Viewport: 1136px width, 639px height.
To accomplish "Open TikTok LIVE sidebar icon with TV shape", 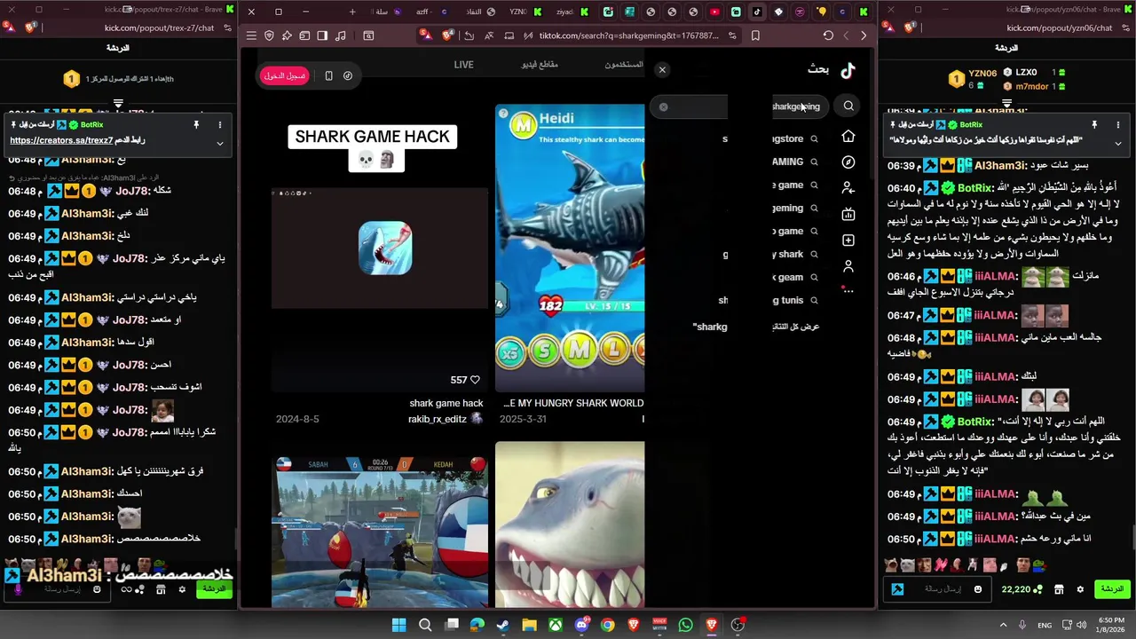I will click(848, 214).
